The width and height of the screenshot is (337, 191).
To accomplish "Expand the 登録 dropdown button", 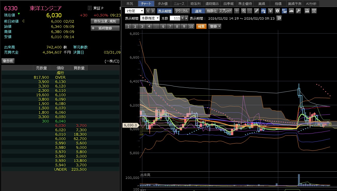I will 215,26.
